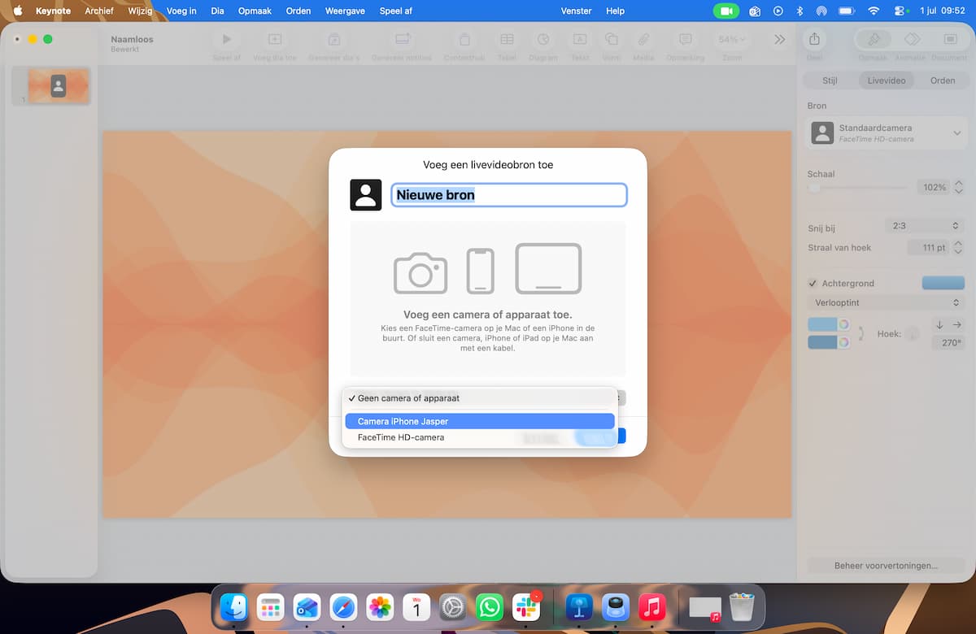Click the Schaal slider
976x634 pixels.
point(857,188)
